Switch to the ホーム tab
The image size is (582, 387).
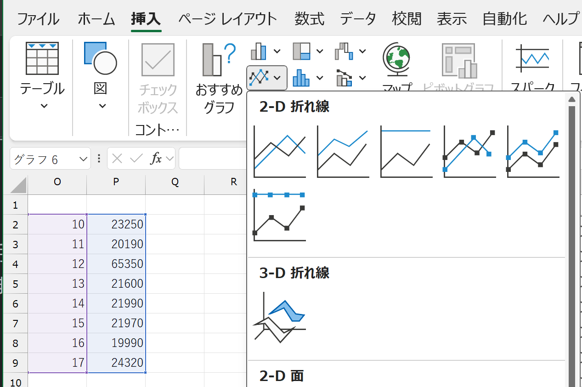coord(96,19)
